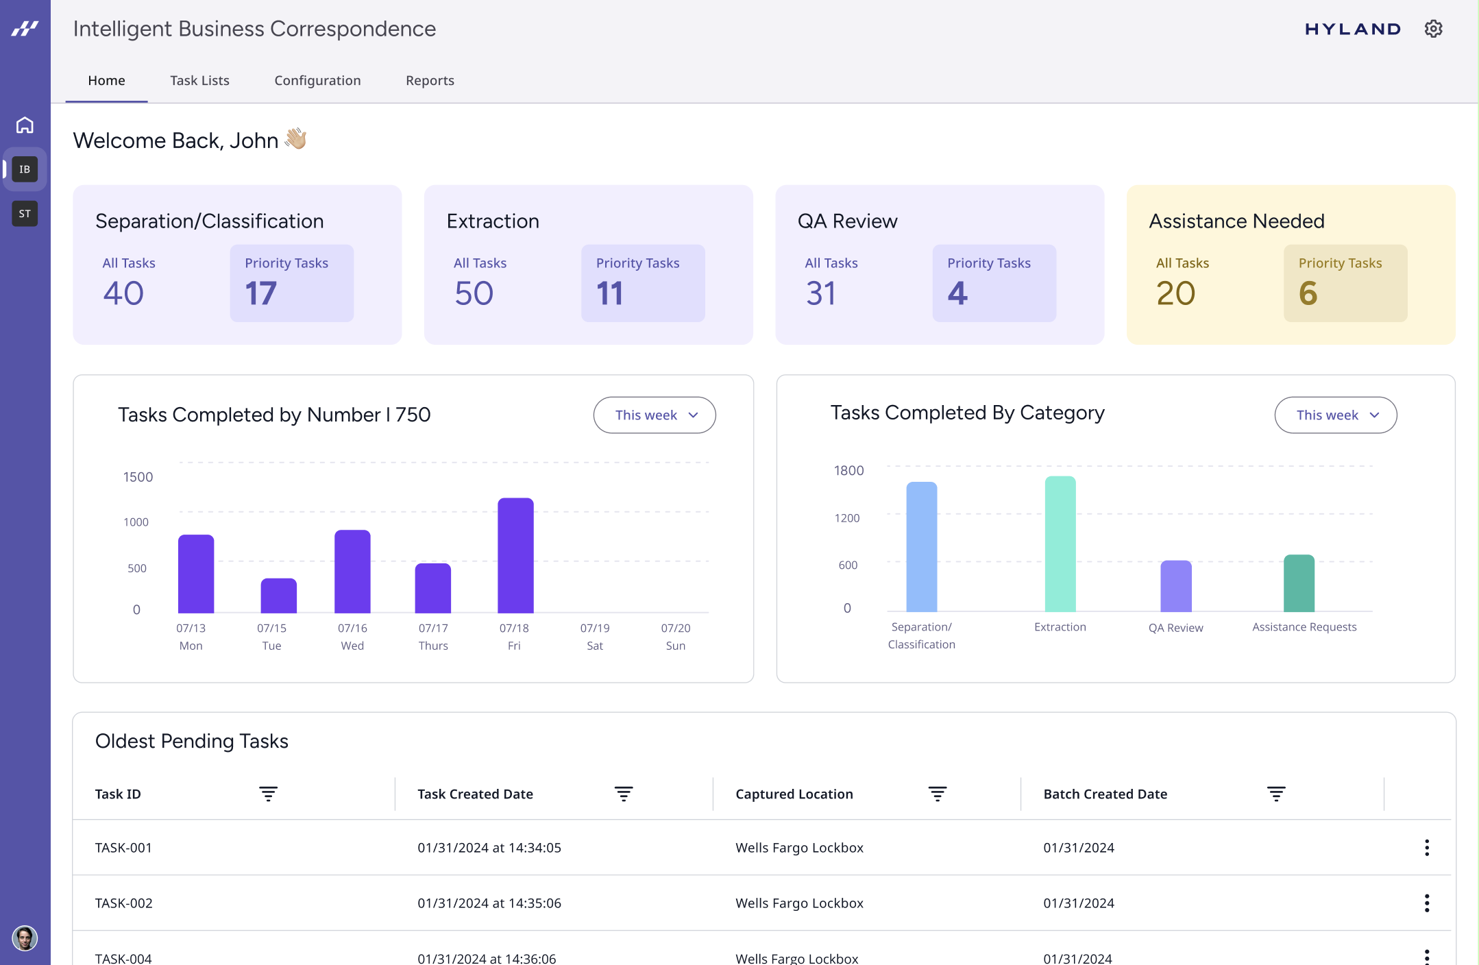Switch to the Task Lists tab
Screen dimensions: 1479x965
coord(199,81)
